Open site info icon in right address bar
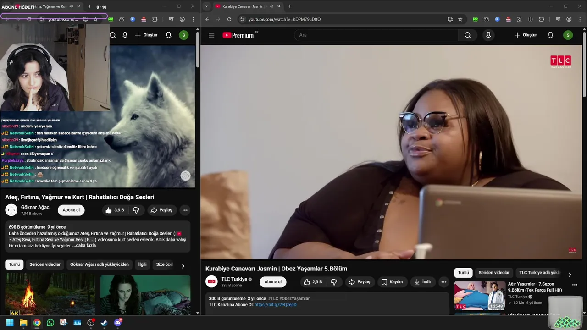Viewport: 587px width, 330px height. tap(242, 19)
